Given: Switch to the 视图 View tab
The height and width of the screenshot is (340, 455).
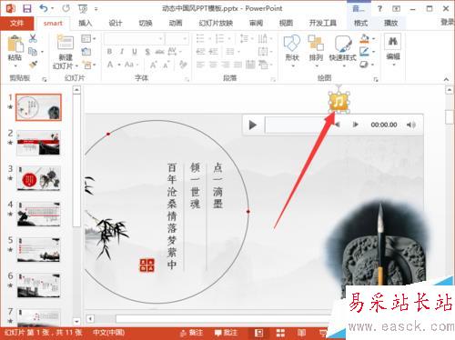Looking at the screenshot, I should (286, 23).
